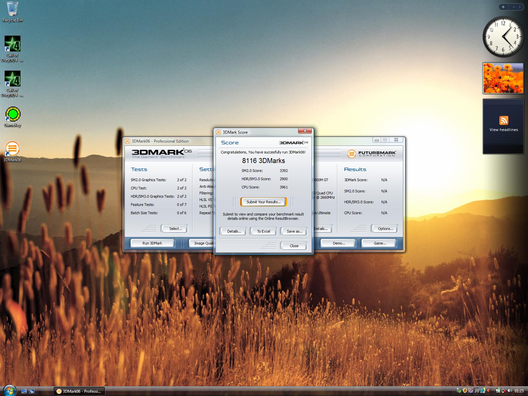Activate 3DMark06 taskbar button
This screenshot has height=396, width=528.
(x=79, y=391)
